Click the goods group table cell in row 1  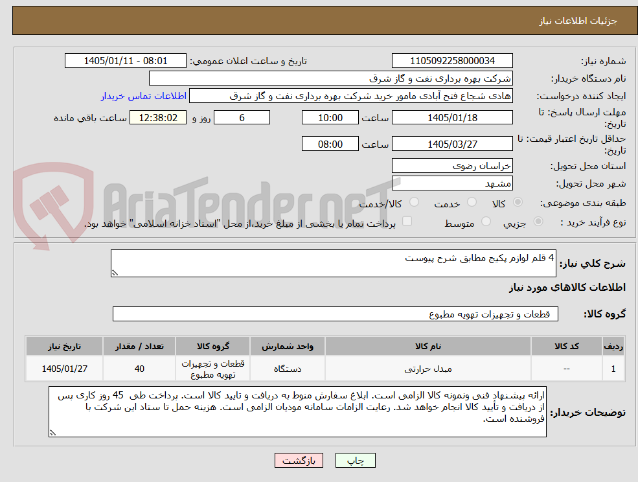tap(213, 369)
